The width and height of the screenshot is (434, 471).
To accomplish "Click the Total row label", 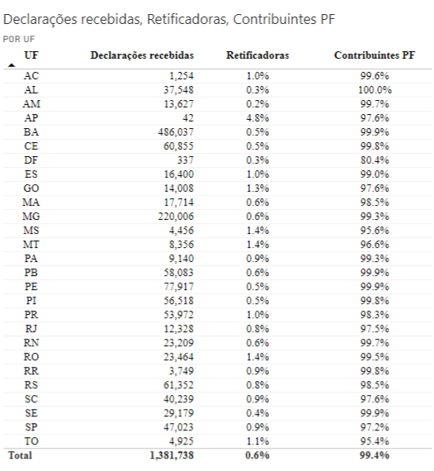I will tap(20, 455).
